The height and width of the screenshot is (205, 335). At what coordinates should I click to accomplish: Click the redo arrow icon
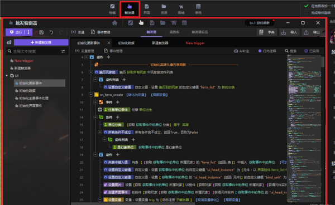pyautogui.click(x=61, y=32)
